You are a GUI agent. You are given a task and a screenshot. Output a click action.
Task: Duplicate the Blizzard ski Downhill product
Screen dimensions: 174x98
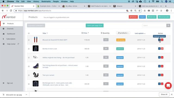159,40
